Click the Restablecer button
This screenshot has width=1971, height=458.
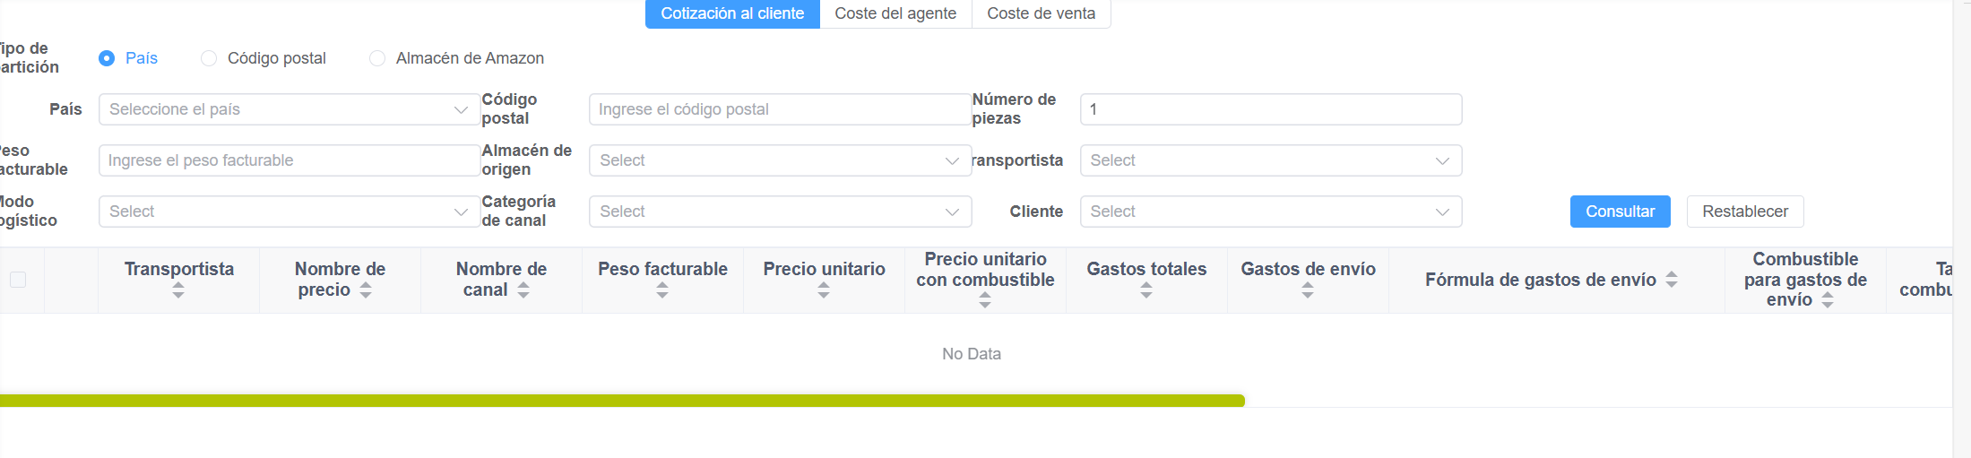(1744, 212)
